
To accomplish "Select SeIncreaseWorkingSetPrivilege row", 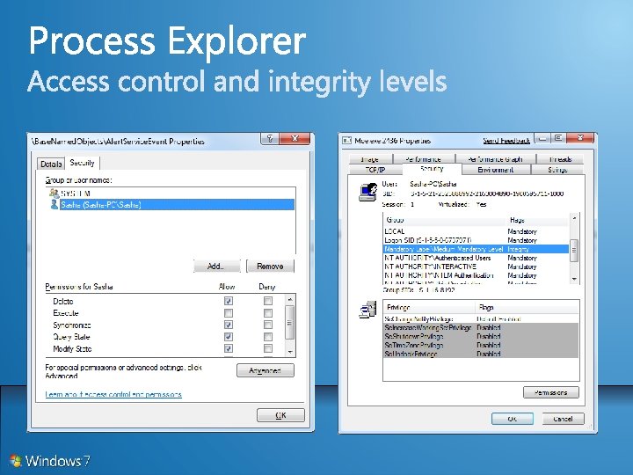I will pyautogui.click(x=481, y=327).
